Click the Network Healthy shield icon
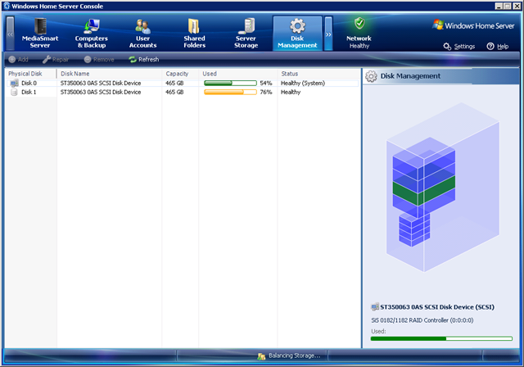The height and width of the screenshot is (367, 524). pos(359,24)
